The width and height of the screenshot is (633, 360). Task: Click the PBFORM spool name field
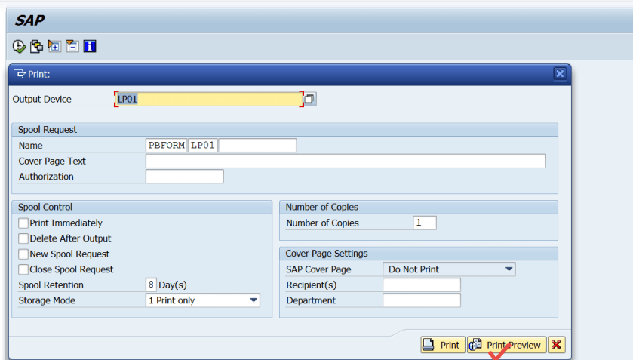(166, 146)
